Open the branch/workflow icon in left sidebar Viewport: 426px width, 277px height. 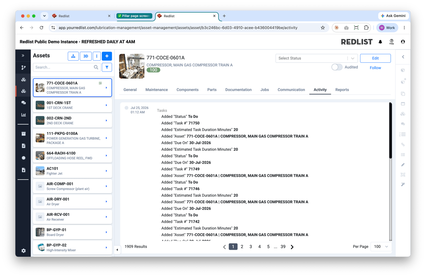[23, 67]
